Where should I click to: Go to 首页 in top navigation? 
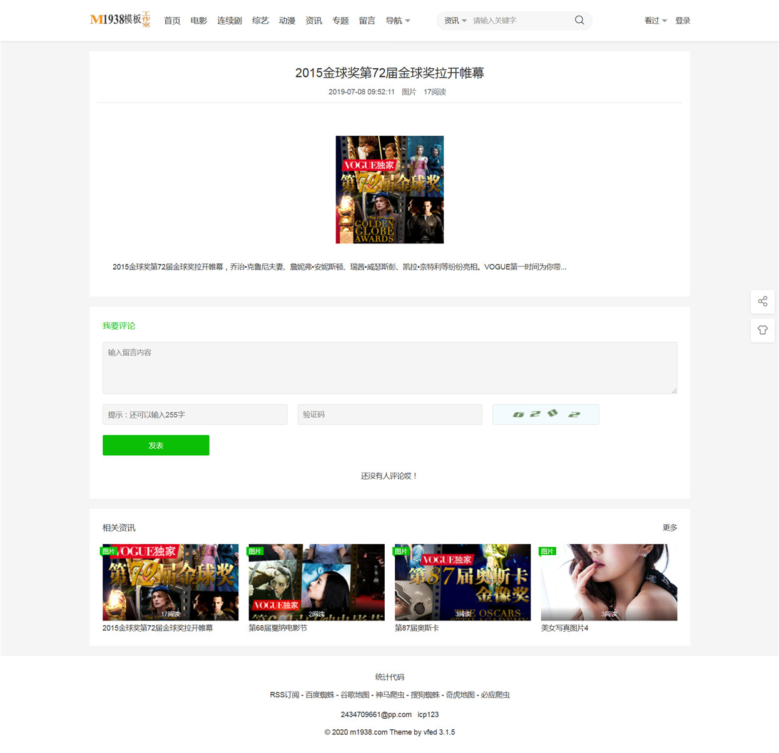point(172,21)
